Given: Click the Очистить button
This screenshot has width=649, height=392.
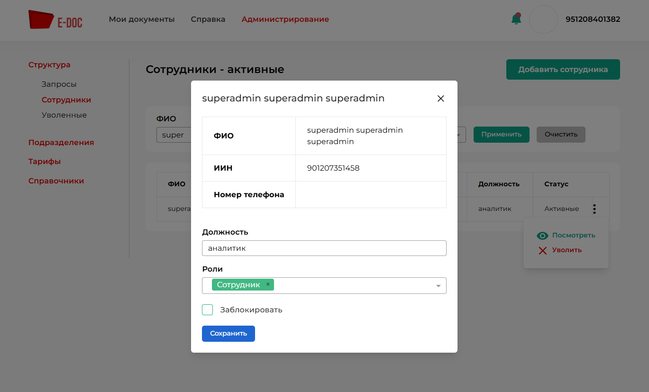Looking at the screenshot, I should coord(561,135).
